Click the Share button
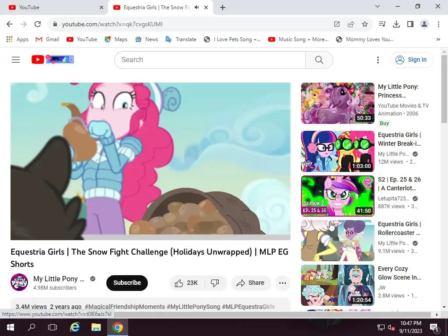448x336 pixels. 251,283
